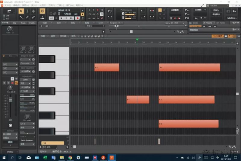Click the transport Play button
The width and height of the screenshot is (241, 161).
click(61, 18)
